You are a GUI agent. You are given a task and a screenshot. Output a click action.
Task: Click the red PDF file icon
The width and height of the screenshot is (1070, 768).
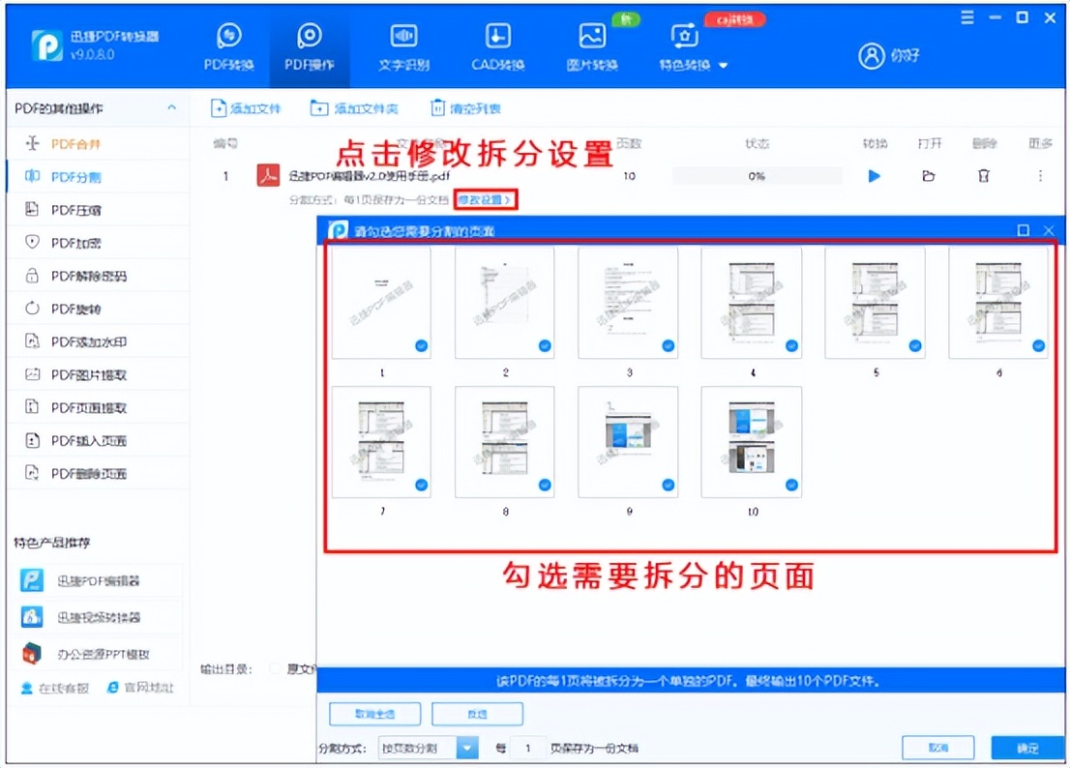268,175
